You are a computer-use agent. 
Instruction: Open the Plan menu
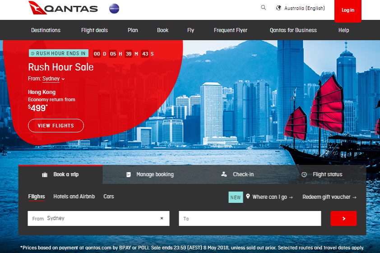[133, 30]
